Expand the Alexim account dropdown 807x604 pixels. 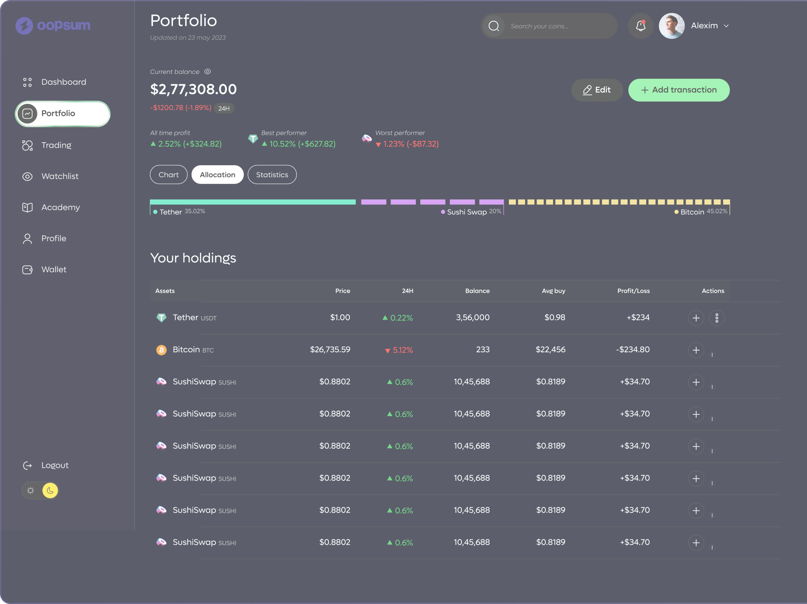pyautogui.click(x=726, y=26)
